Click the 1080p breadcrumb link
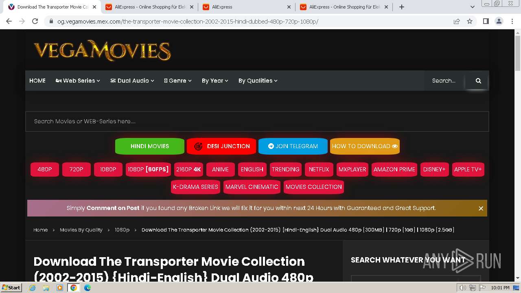The image size is (521, 293). [x=122, y=230]
